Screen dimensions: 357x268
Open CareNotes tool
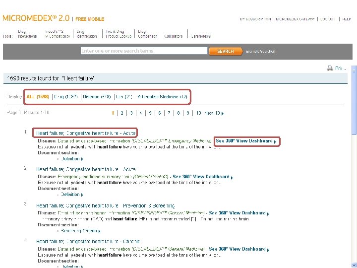(x=201, y=36)
